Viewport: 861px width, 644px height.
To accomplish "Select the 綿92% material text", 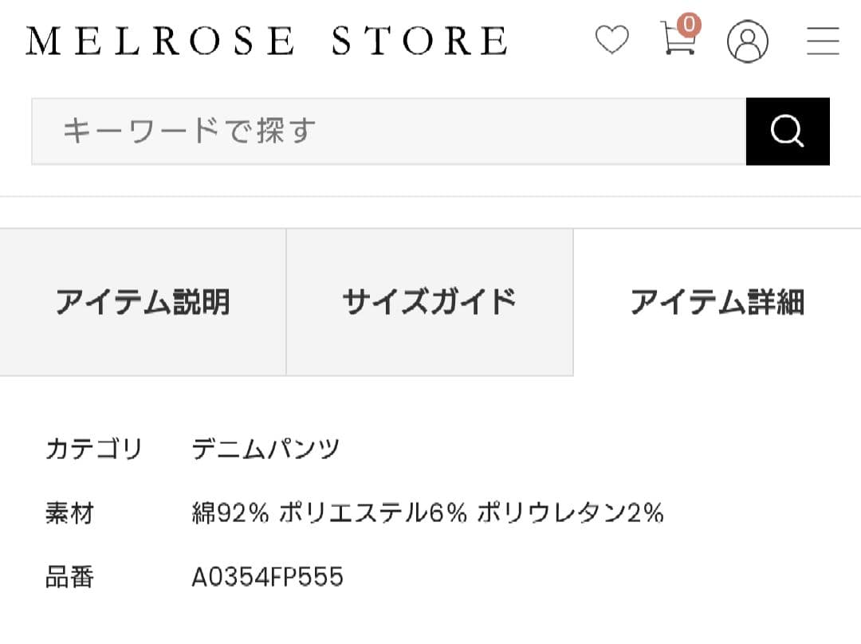I will [230, 513].
